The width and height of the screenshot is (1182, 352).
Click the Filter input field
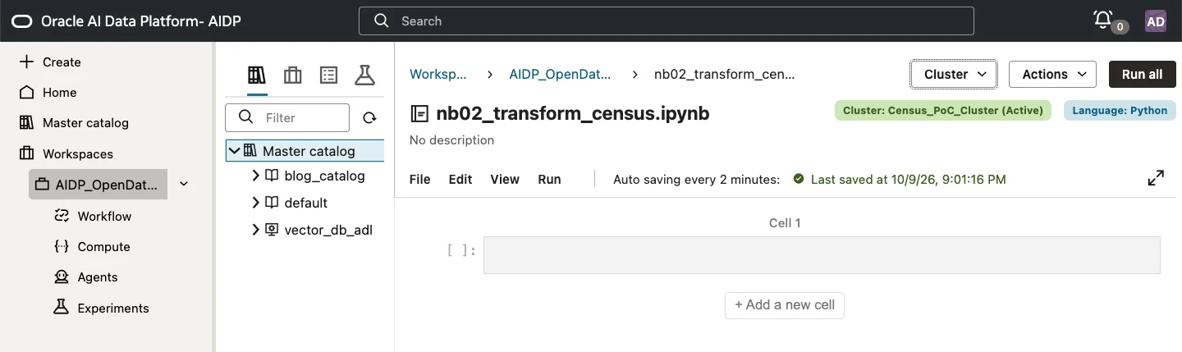click(287, 117)
